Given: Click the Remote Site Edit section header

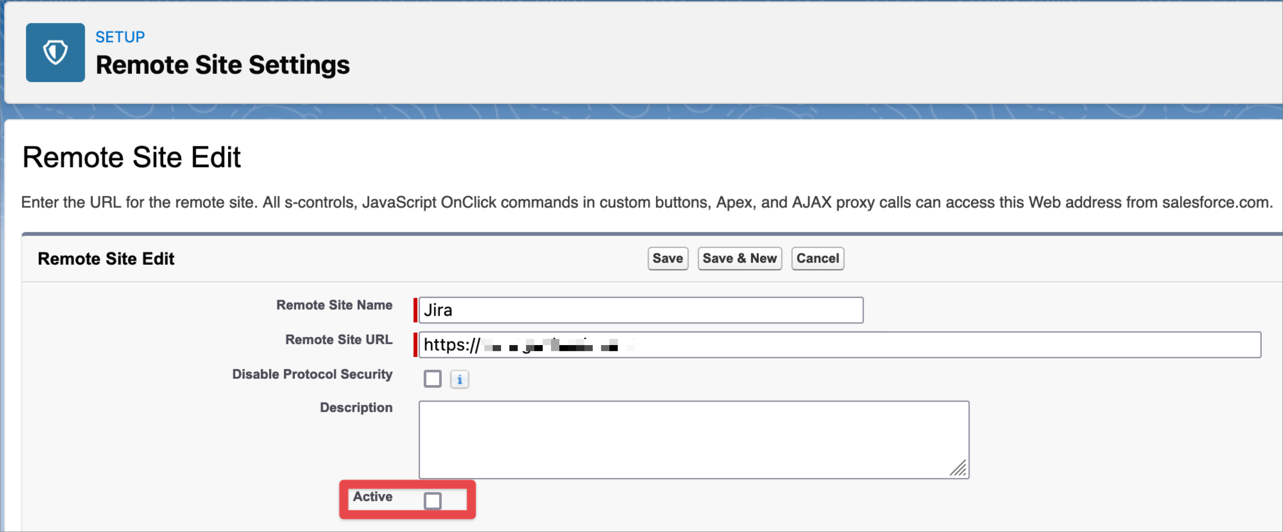Looking at the screenshot, I should [106, 259].
